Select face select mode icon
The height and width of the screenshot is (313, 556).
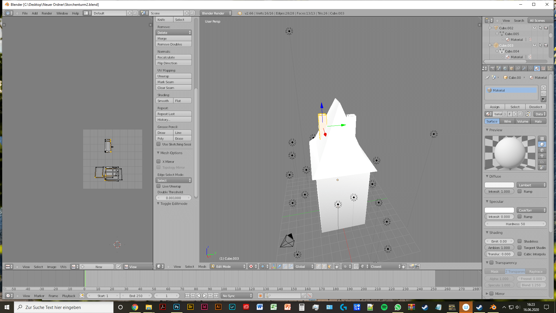(330, 266)
